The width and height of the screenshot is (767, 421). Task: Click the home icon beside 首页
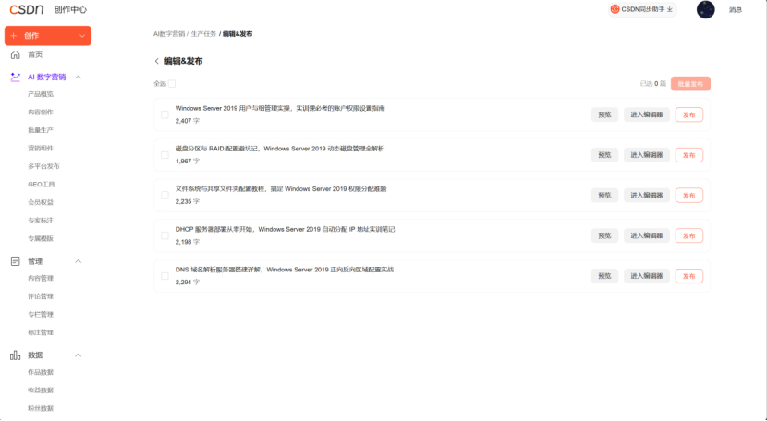[x=15, y=54]
